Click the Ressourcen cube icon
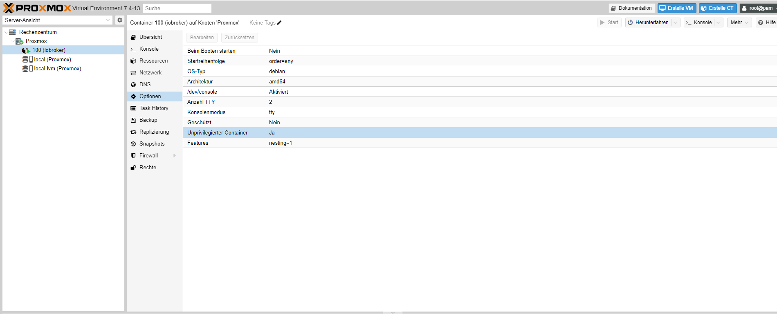 133,61
